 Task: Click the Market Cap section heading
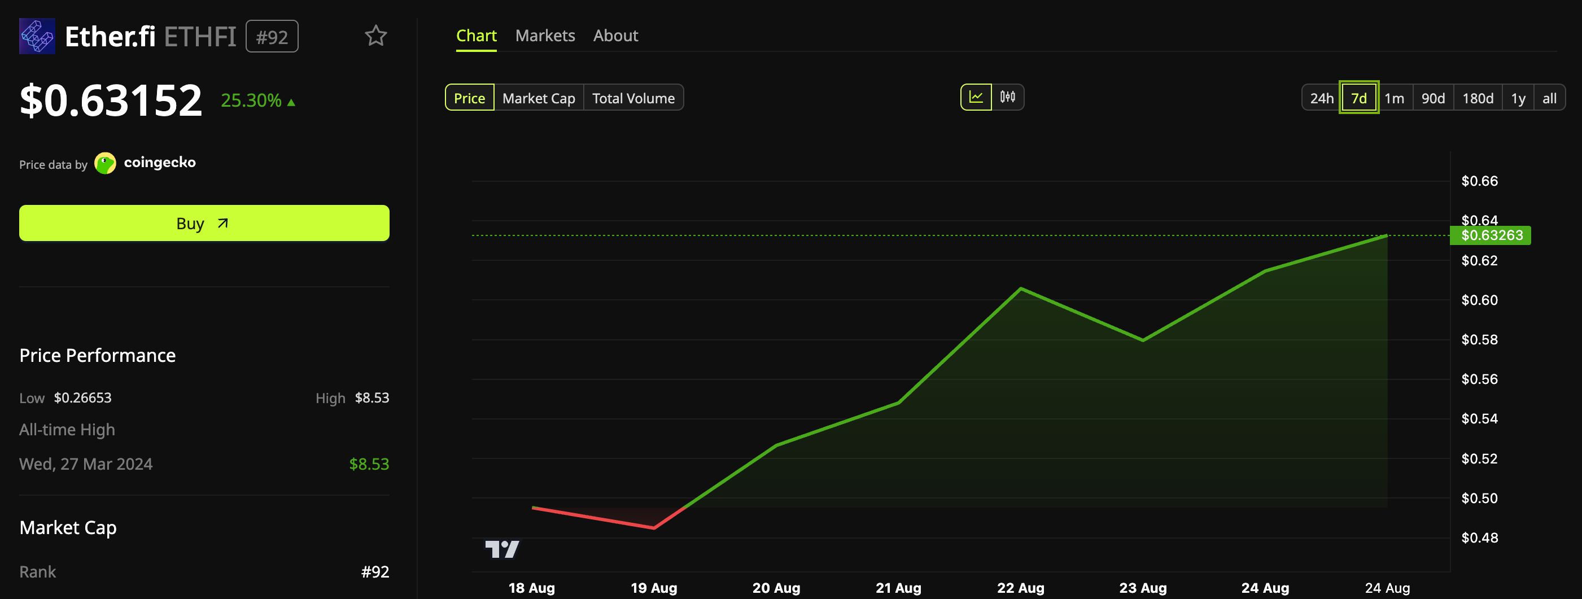tap(68, 527)
